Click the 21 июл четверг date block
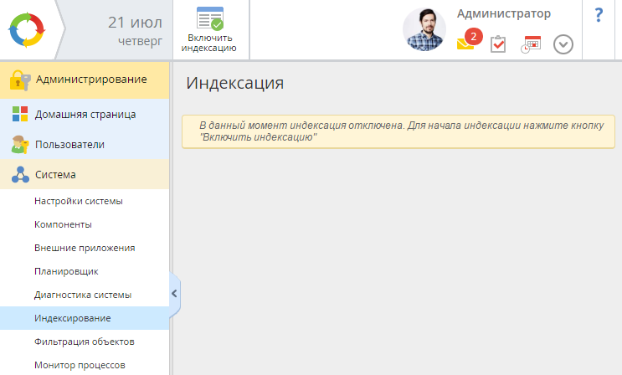 [x=136, y=30]
